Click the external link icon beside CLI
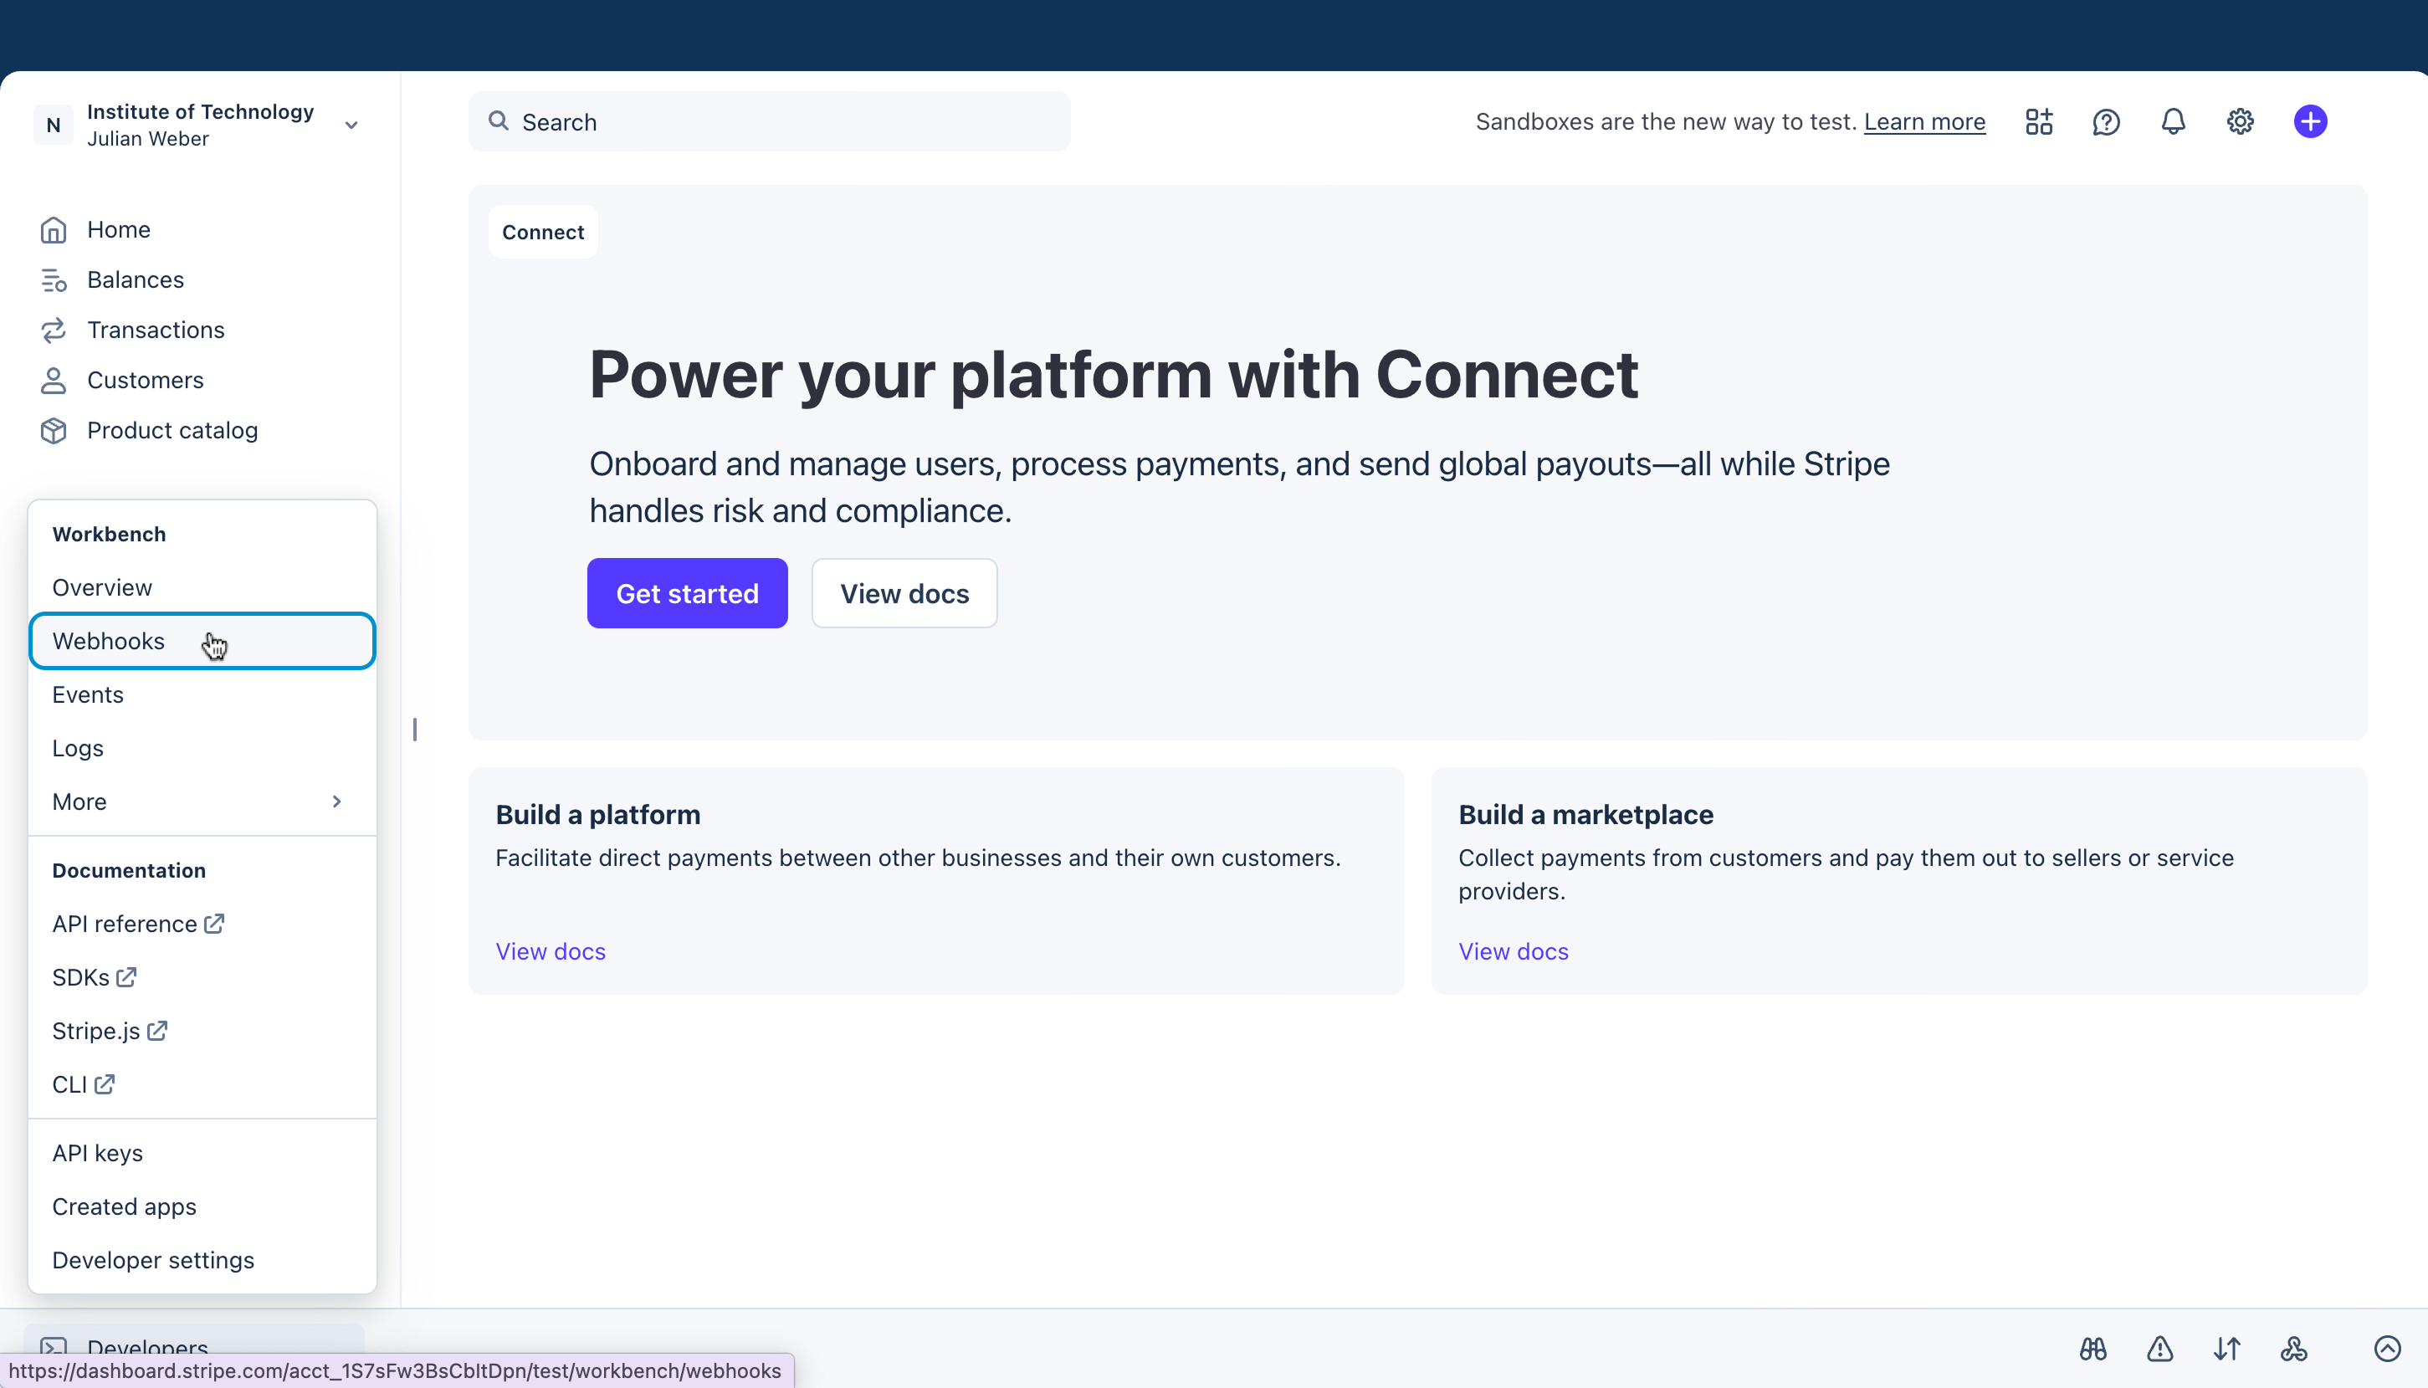The width and height of the screenshot is (2428, 1388). pyautogui.click(x=105, y=1084)
